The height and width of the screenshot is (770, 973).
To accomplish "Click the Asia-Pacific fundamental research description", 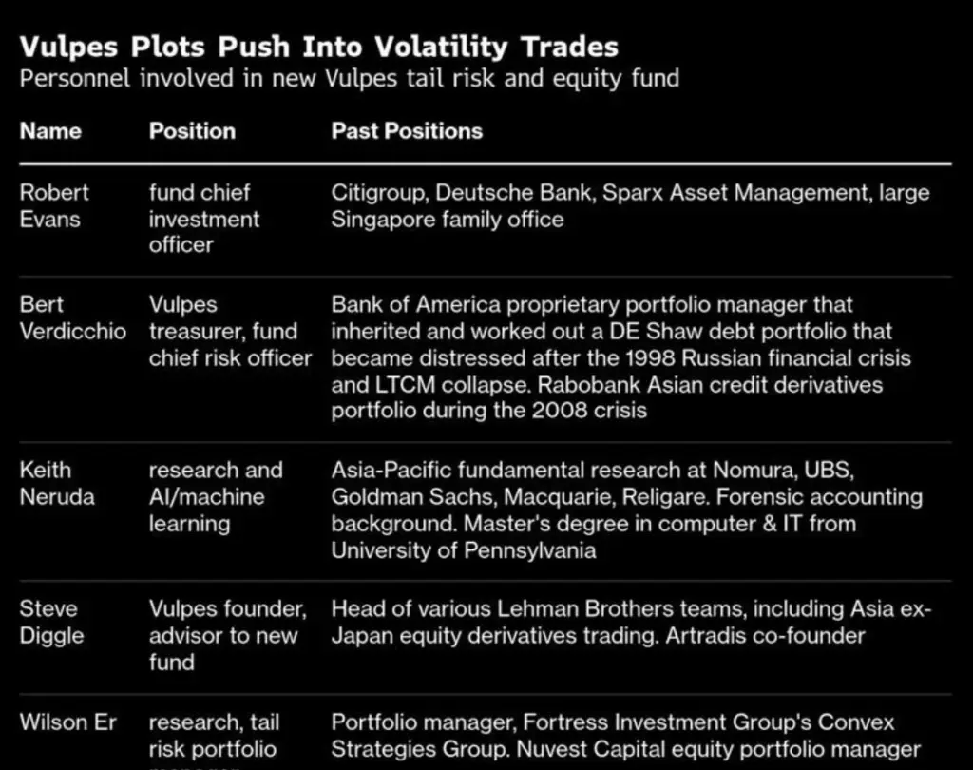I will tap(627, 510).
